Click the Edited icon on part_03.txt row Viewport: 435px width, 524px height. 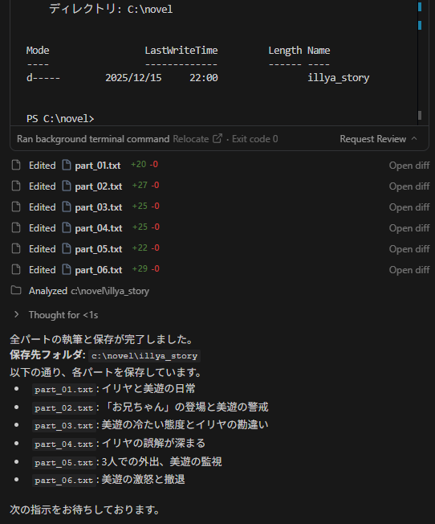coord(16,207)
